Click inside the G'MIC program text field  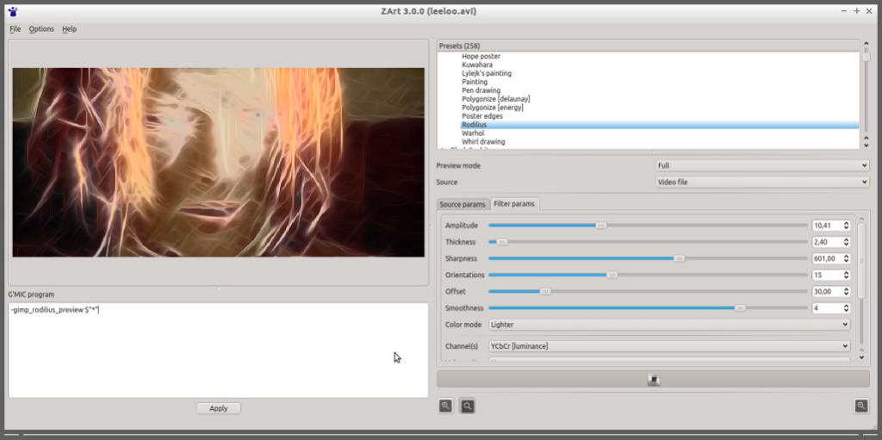point(218,349)
